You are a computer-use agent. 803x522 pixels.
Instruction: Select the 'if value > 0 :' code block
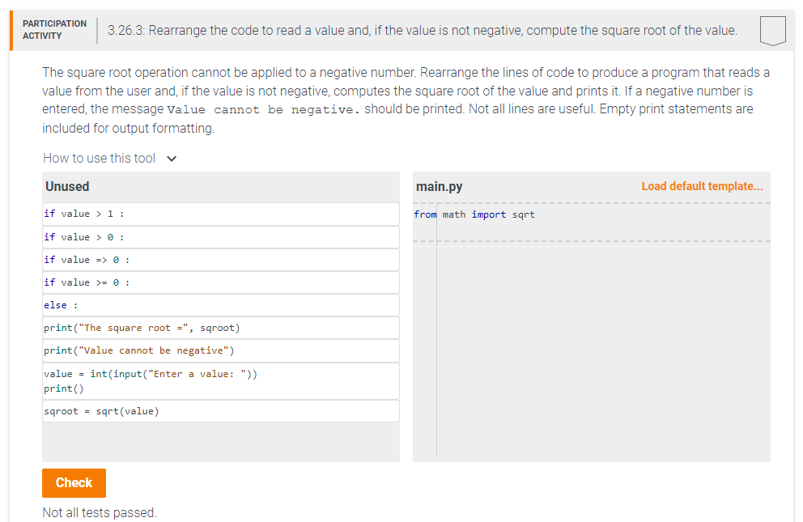pos(220,236)
